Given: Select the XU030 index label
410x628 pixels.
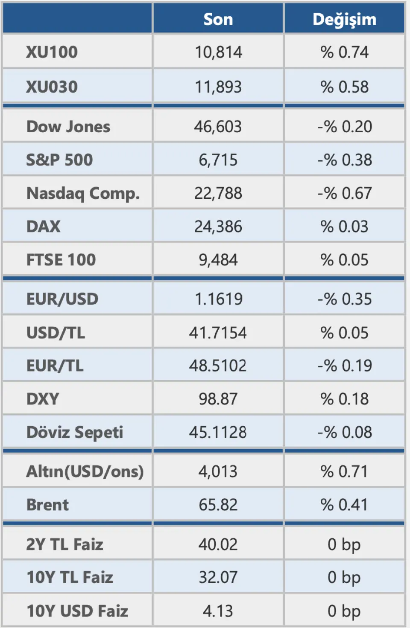Looking at the screenshot, I should pos(52,87).
